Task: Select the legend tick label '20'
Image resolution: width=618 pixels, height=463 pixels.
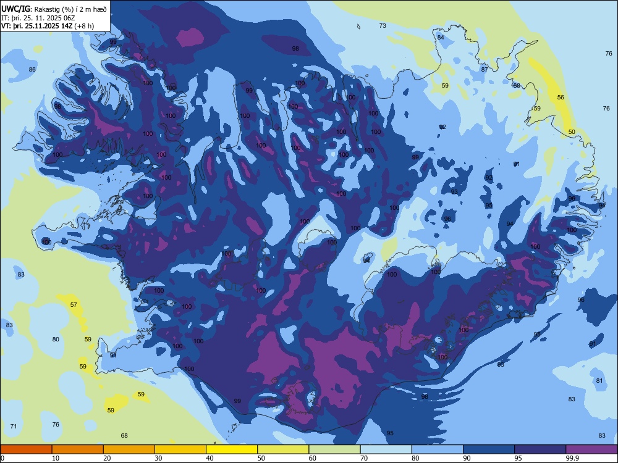Action: pos(107,458)
